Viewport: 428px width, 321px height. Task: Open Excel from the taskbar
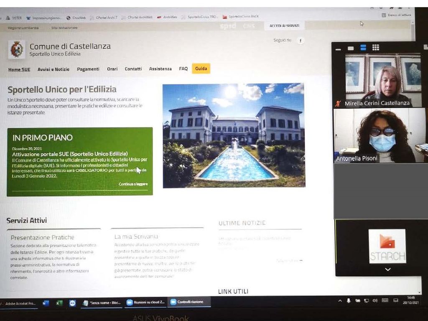[x=59, y=303]
